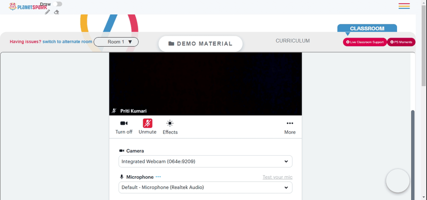Select the Classroom tab
Image resolution: width=427 pixels, height=200 pixels.
pyautogui.click(x=367, y=29)
